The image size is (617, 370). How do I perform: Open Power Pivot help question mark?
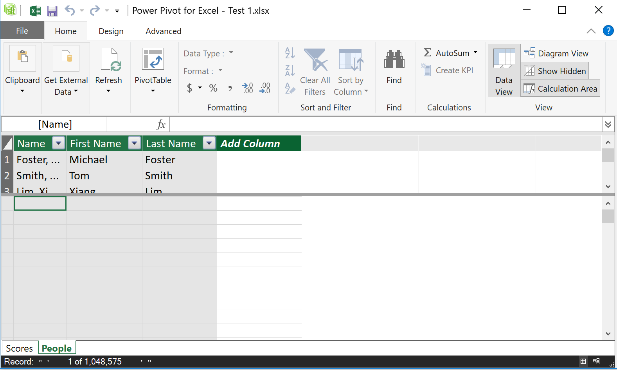point(608,31)
